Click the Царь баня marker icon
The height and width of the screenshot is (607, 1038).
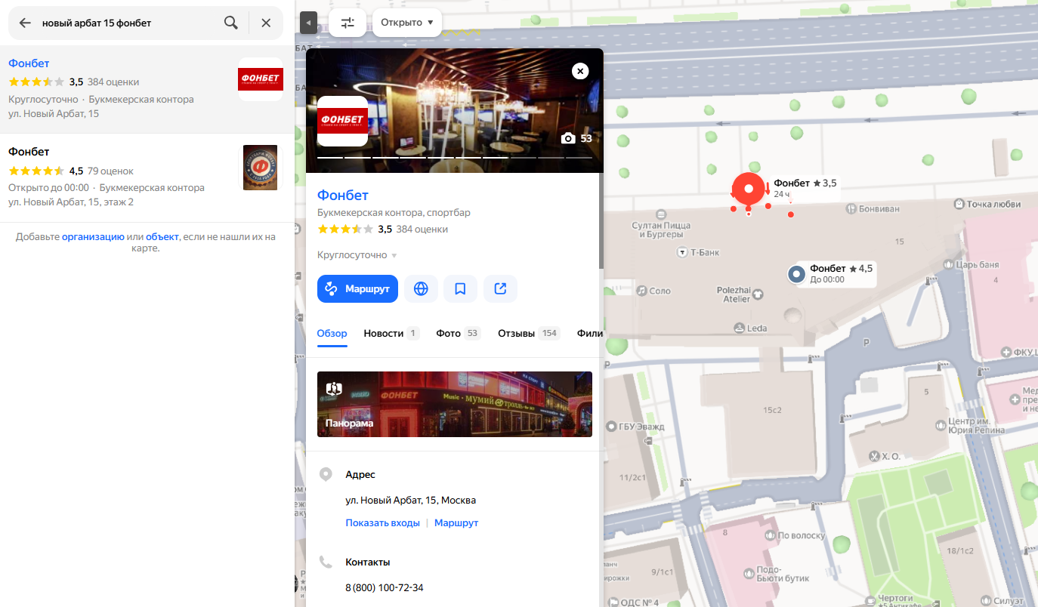(x=949, y=265)
